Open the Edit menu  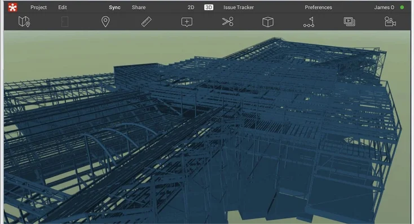click(63, 7)
